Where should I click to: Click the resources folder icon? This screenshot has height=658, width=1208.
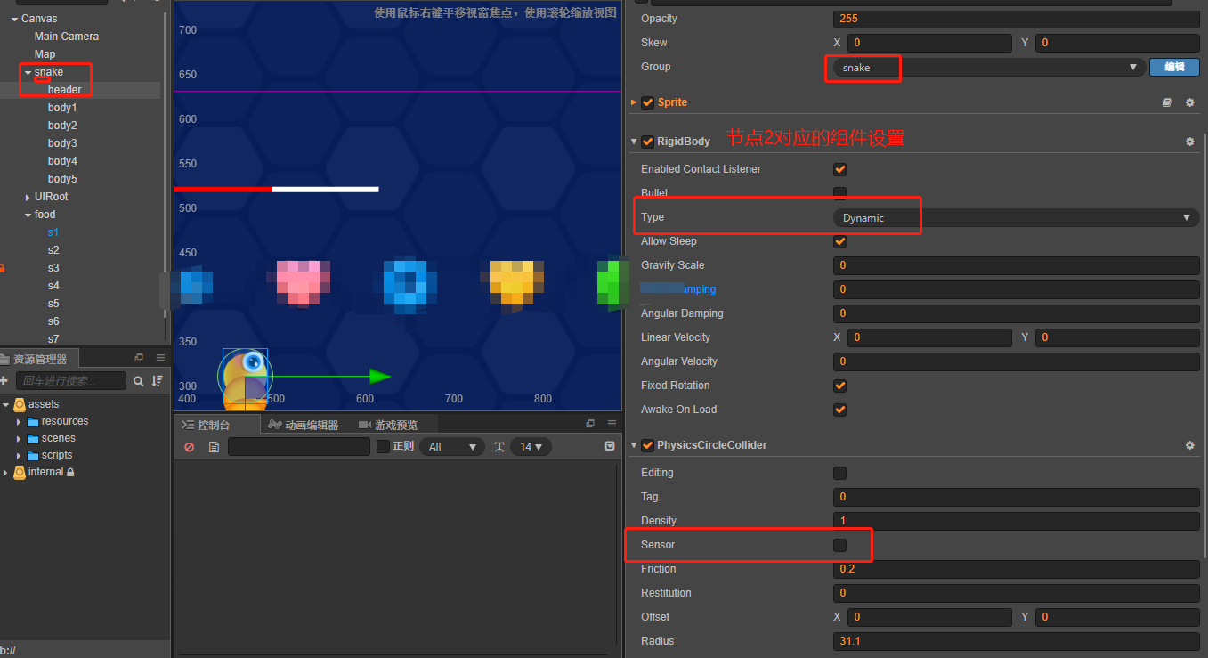(33, 422)
